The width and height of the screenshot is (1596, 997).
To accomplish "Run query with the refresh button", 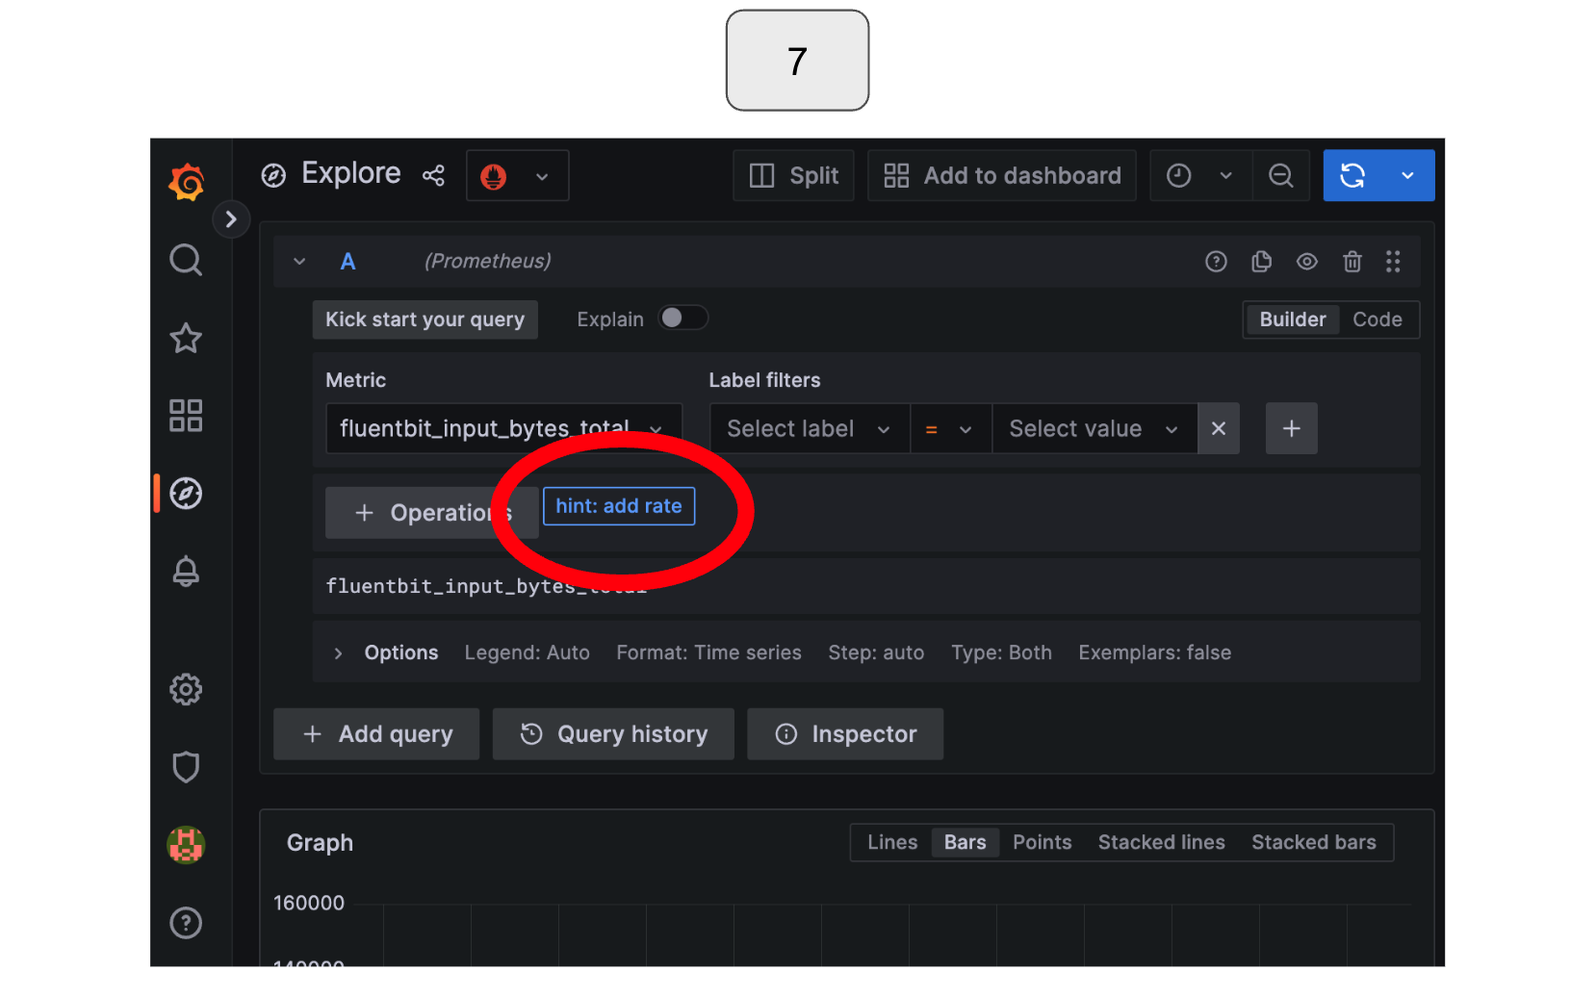I will point(1352,175).
